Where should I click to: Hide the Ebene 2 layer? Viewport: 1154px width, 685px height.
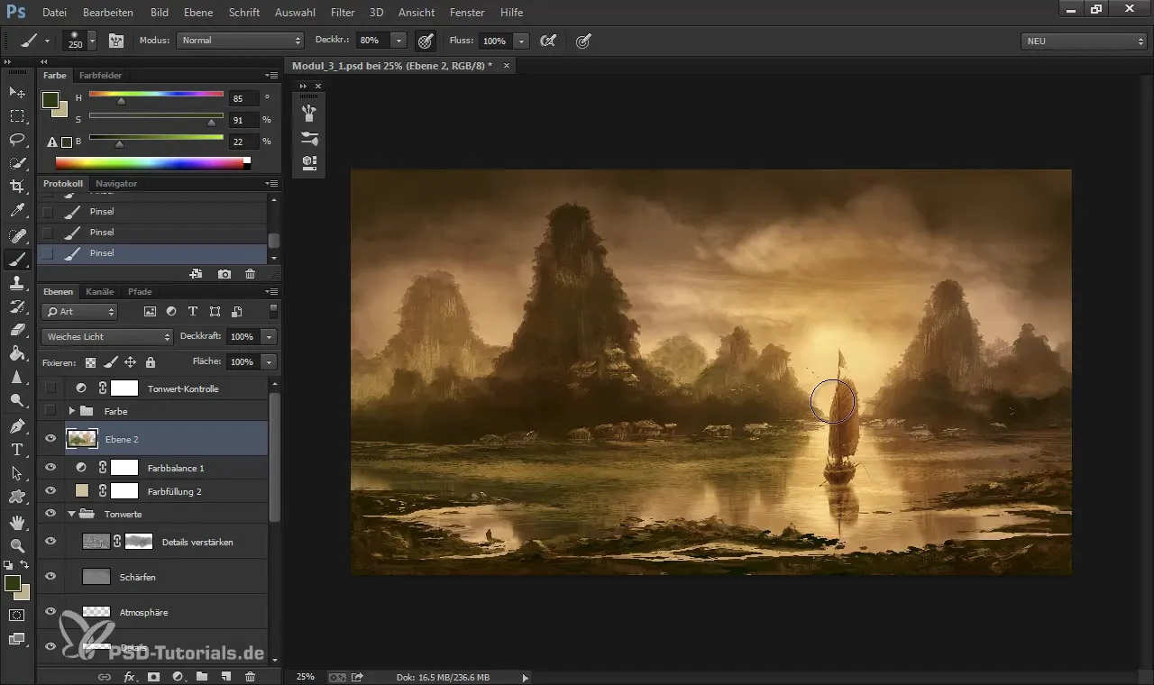pos(50,439)
